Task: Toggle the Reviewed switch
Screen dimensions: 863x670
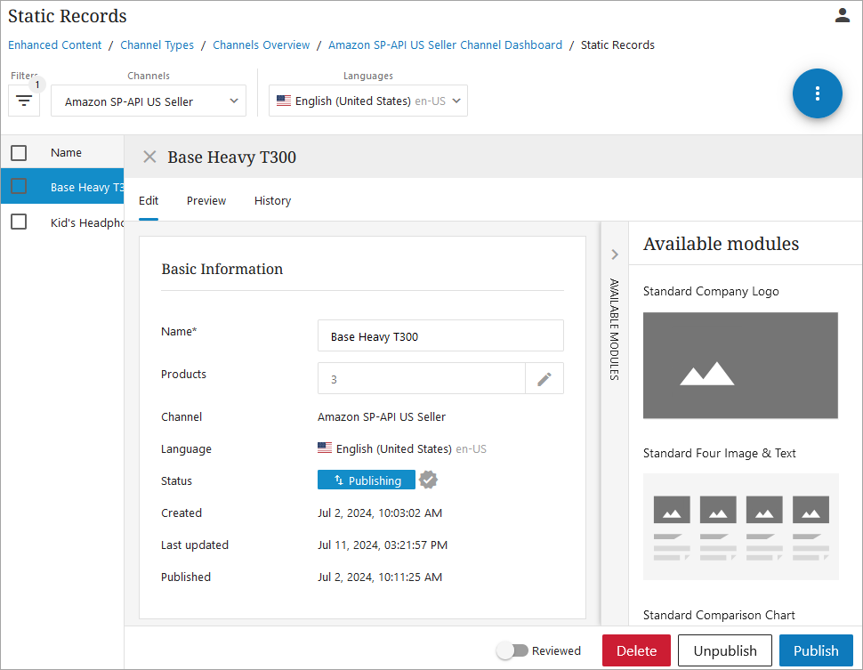Action: pos(512,650)
